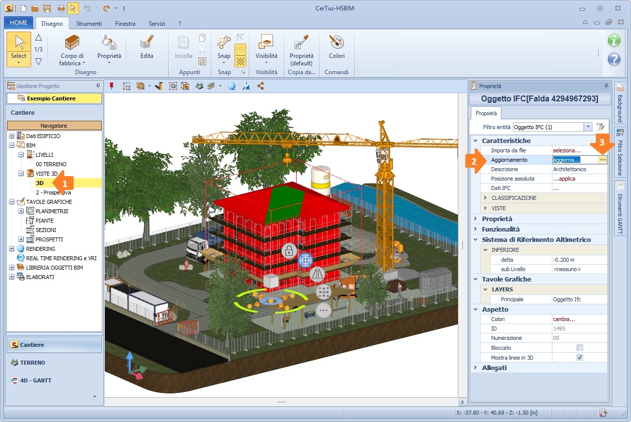The height and width of the screenshot is (422, 631).
Task: Click the Navigatore button
Action: tap(54, 126)
